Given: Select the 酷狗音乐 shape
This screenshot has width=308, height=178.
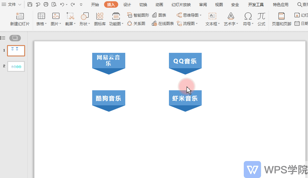Looking at the screenshot, I should pos(109,101).
